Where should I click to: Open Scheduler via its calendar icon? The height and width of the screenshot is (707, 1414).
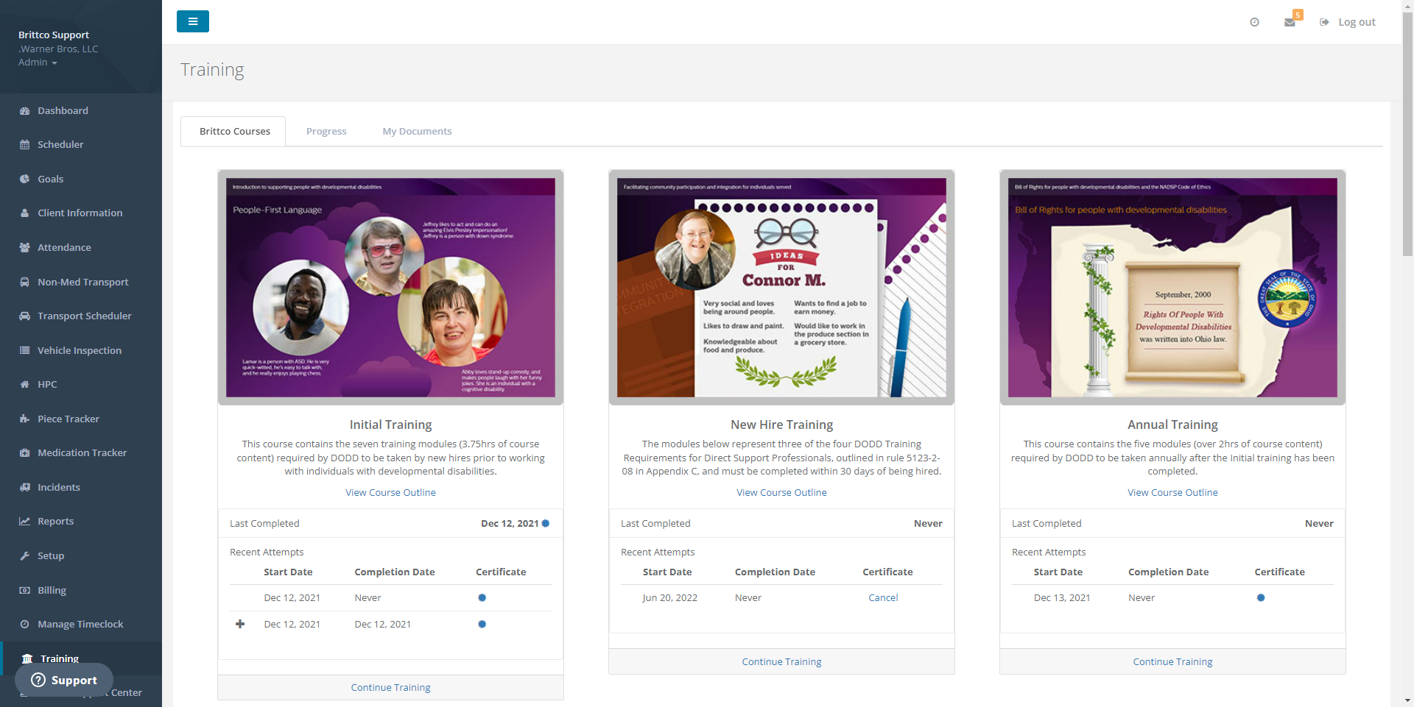point(24,145)
